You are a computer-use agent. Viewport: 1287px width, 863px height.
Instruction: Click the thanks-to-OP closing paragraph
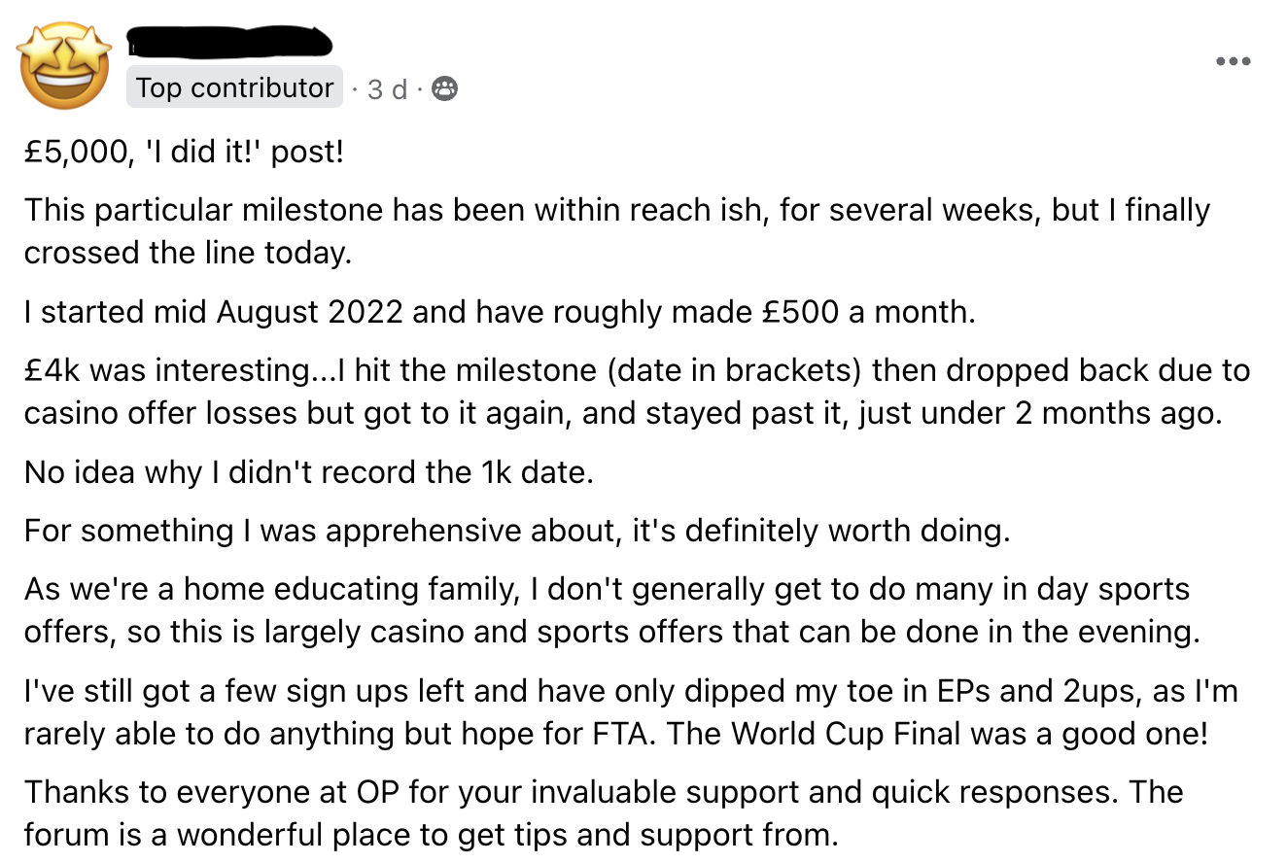click(x=603, y=812)
